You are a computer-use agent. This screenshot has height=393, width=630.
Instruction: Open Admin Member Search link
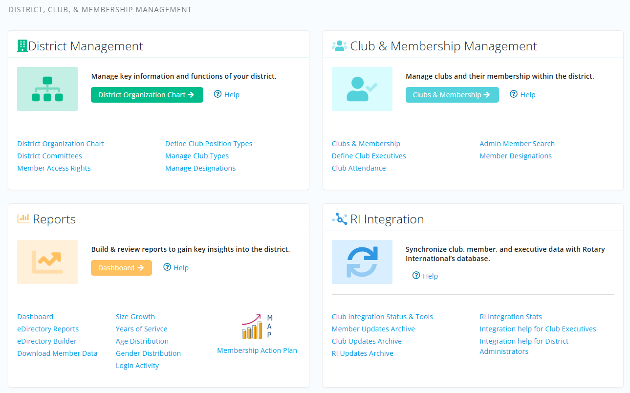517,144
